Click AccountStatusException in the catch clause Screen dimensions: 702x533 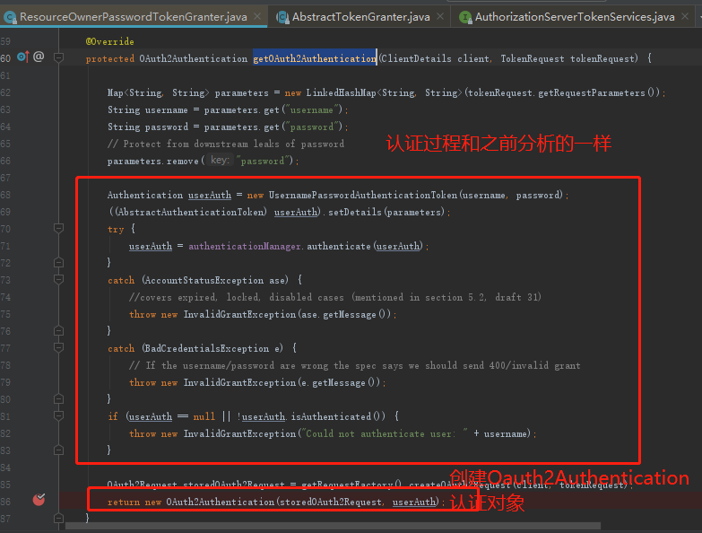204,280
